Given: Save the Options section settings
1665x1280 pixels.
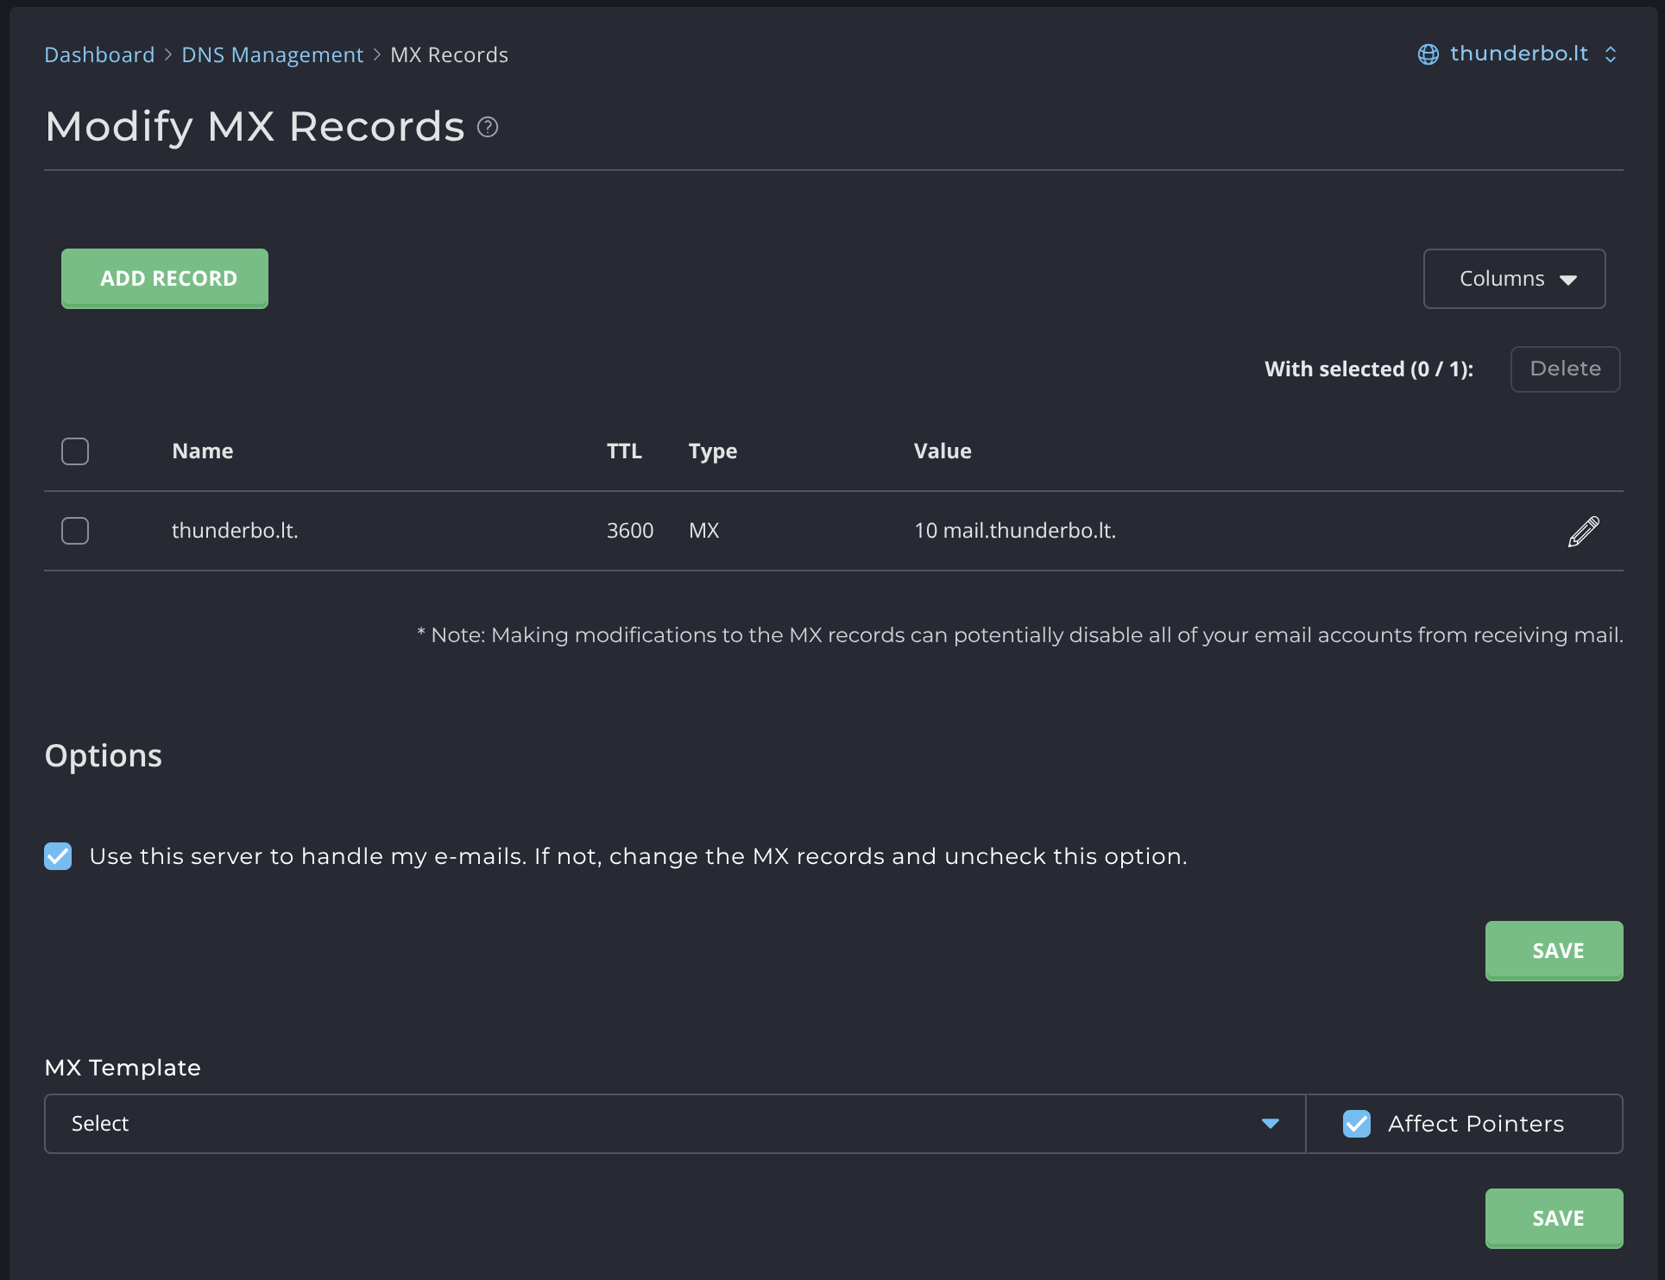Looking at the screenshot, I should (1554, 951).
